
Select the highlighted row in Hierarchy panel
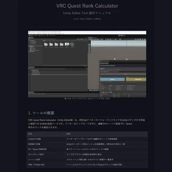pyautogui.click(x=58, y=74)
